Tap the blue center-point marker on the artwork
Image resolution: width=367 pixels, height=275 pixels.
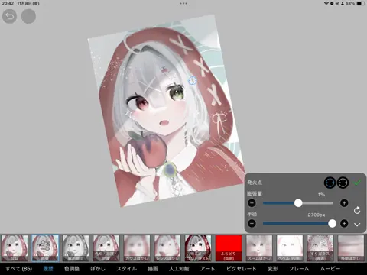[x=193, y=80]
